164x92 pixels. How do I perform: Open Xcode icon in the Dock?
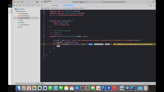coord(104,88)
